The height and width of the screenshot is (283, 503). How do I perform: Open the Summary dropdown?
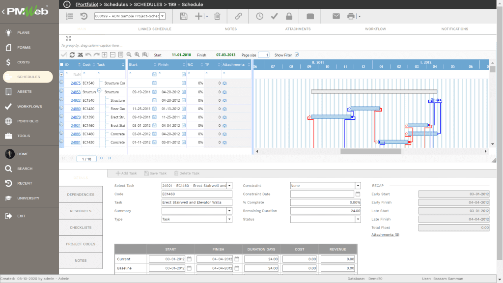click(229, 211)
